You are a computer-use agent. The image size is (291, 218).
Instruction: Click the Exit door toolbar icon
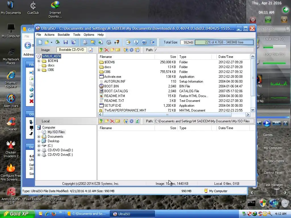click(152, 42)
